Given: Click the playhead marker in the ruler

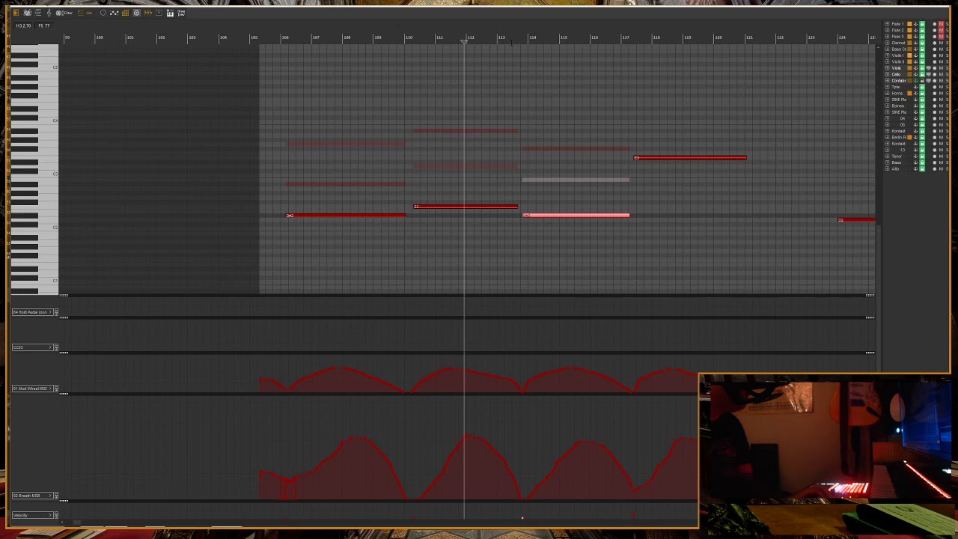Looking at the screenshot, I should pyautogui.click(x=464, y=42).
